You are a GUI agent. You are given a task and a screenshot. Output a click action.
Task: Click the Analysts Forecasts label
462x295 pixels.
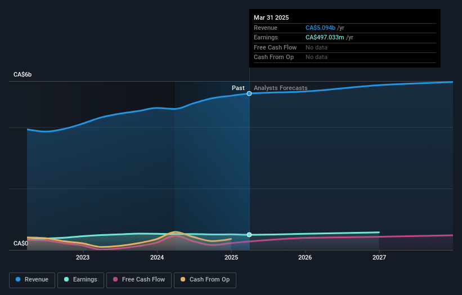(280, 88)
